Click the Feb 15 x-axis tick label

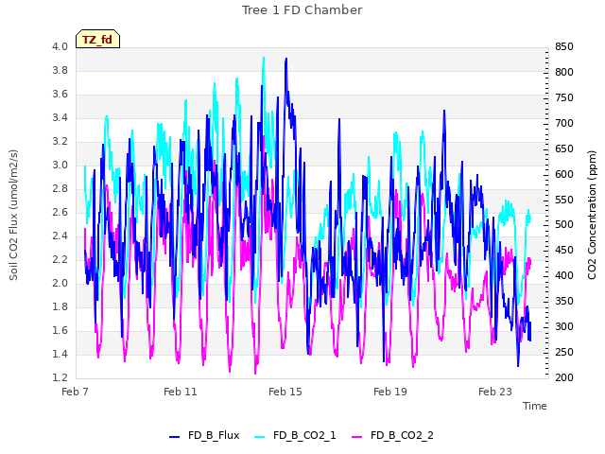pyautogui.click(x=285, y=392)
